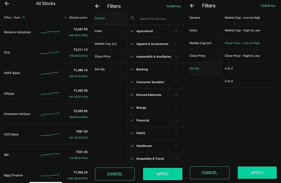Tap the Market price switch arrows icon

[x=66, y=17]
